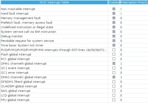Image resolution: width=148 pixels, height=103 pixels.
Task: Edit DMA2 channel1 preemption priority value
Action: pos(134,77)
